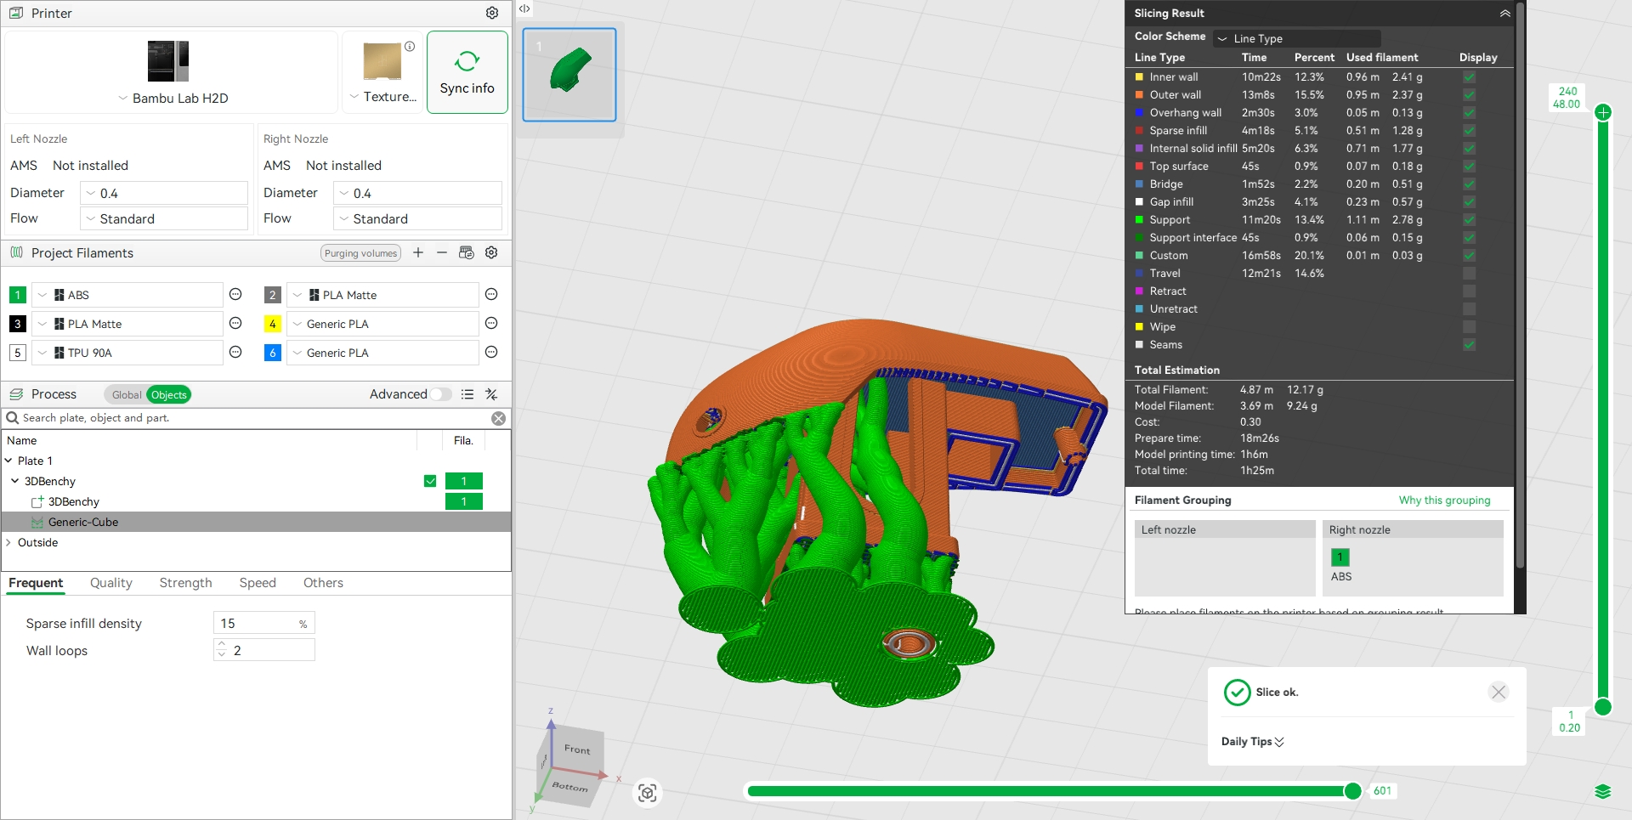Click the Sync info refresh icon
The image size is (1632, 820).
(467, 61)
